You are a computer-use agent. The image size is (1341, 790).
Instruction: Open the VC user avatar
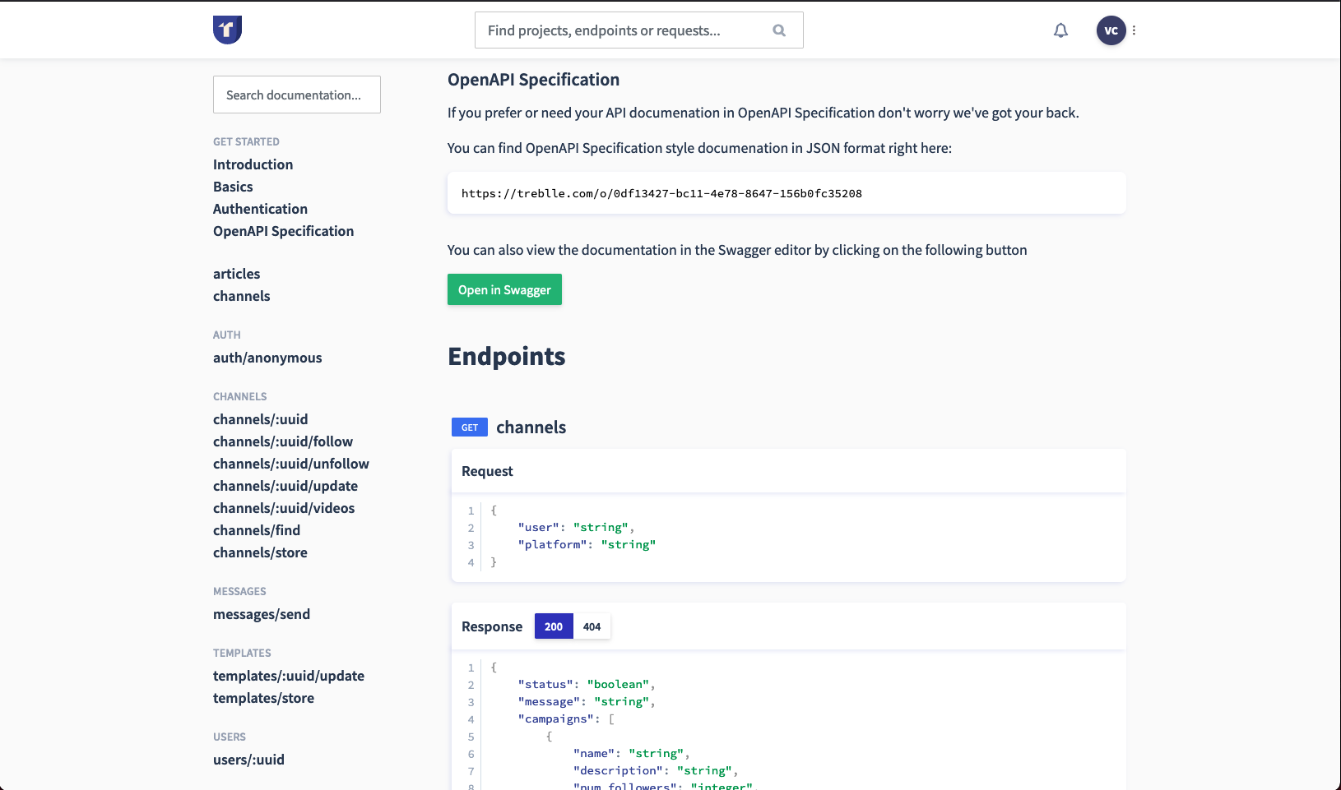(1111, 30)
